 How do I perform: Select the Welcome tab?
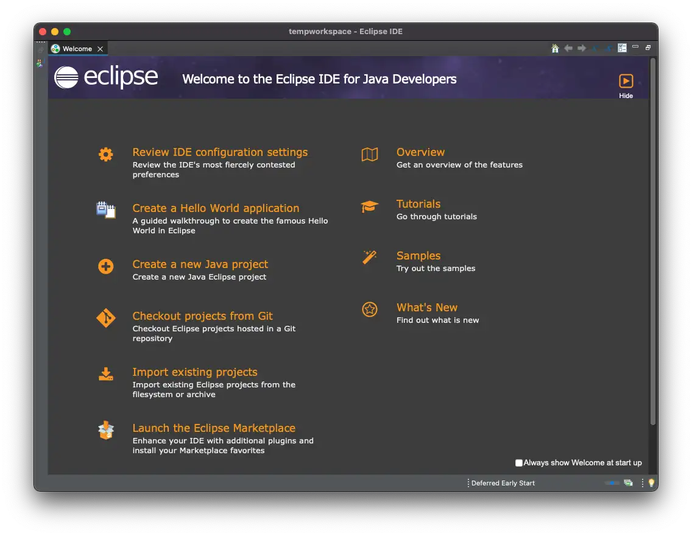tap(77, 49)
